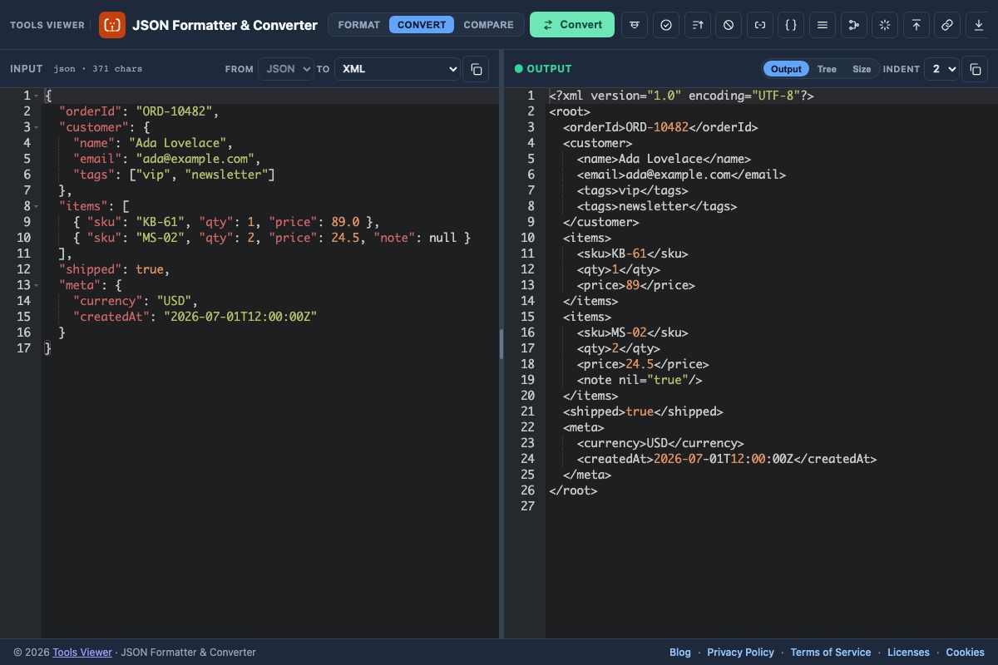Click the download arrow toolbar icon
This screenshot has width=998, height=665.
[x=978, y=25]
